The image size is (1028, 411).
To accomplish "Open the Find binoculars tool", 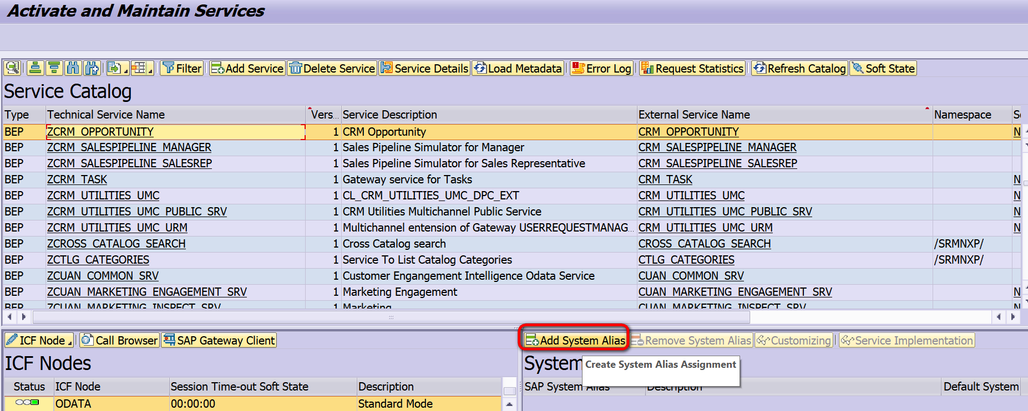I will (73, 68).
